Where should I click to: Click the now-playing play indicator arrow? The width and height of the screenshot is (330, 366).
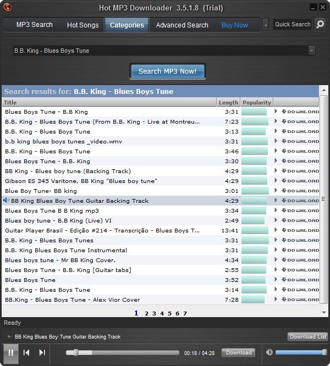tap(9, 336)
